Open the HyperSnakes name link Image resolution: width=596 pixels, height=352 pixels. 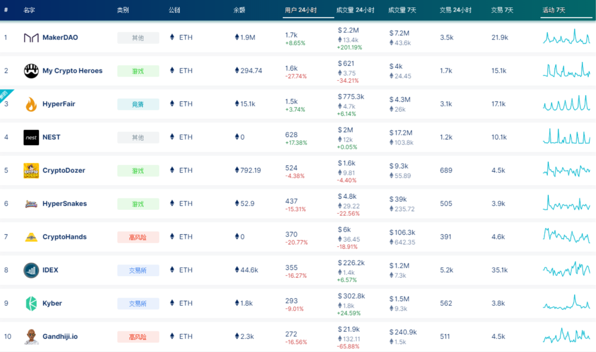(65, 204)
